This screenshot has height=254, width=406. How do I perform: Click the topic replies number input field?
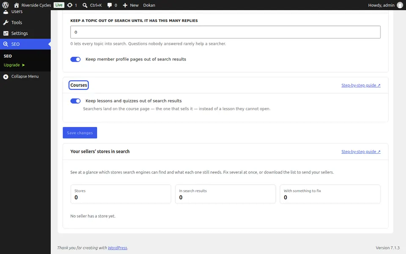tap(225, 32)
